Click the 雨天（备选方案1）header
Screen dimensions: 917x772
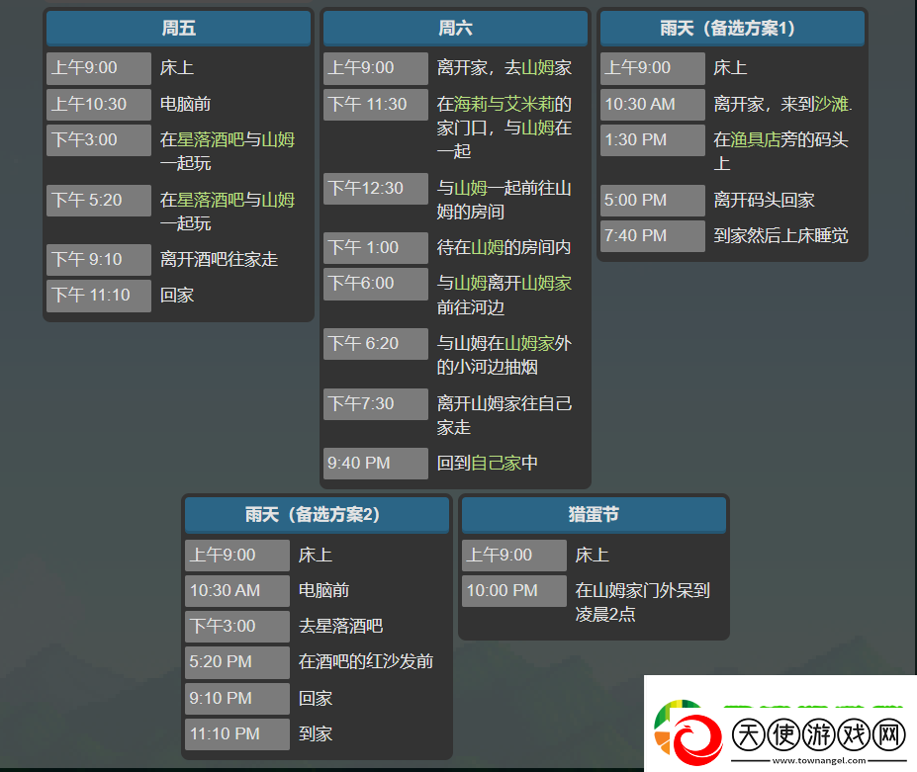732,28
